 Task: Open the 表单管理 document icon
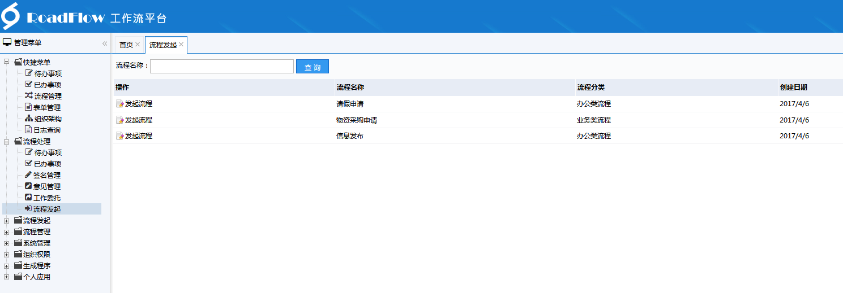(x=28, y=107)
